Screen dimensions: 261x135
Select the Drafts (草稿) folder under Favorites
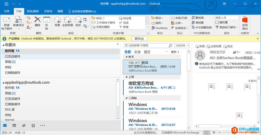click(x=10, y=62)
